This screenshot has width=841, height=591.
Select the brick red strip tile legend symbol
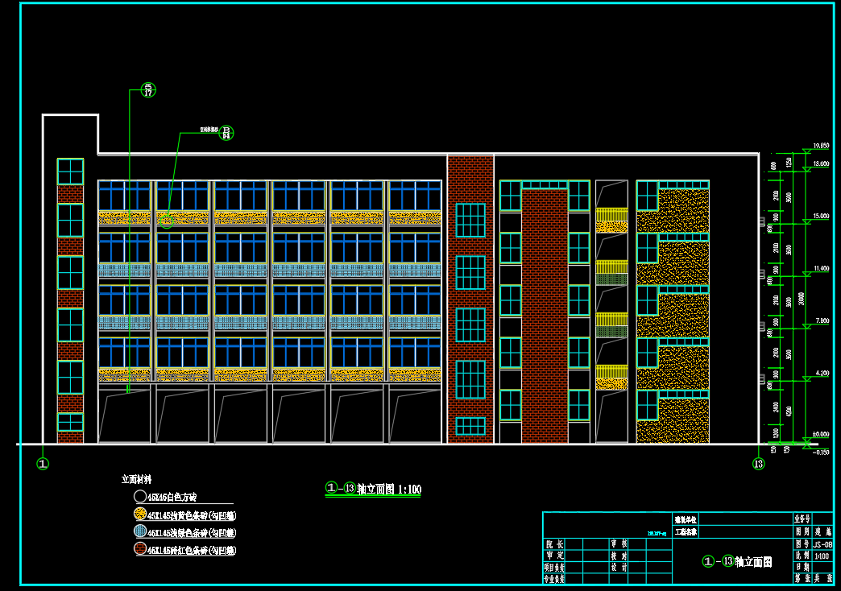[140, 548]
